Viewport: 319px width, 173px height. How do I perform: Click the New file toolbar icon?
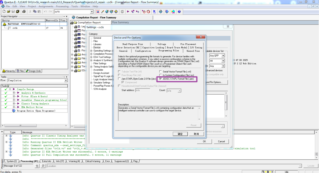4,12
